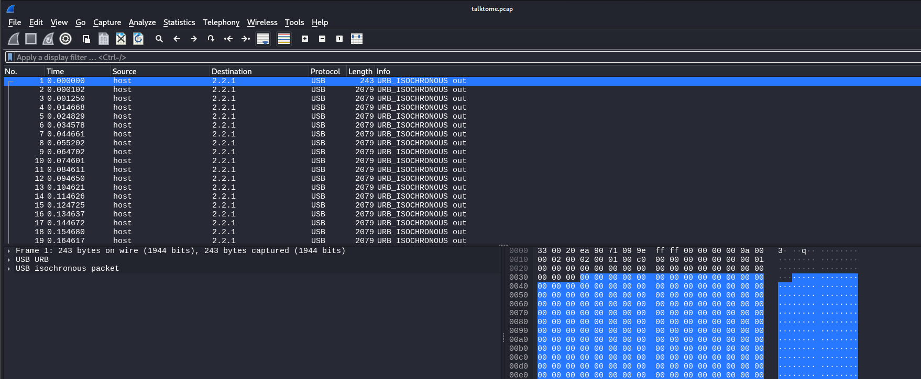Image resolution: width=921 pixels, height=379 pixels.
Task: Expand USB isochronous packet section
Action: [x=9, y=269]
